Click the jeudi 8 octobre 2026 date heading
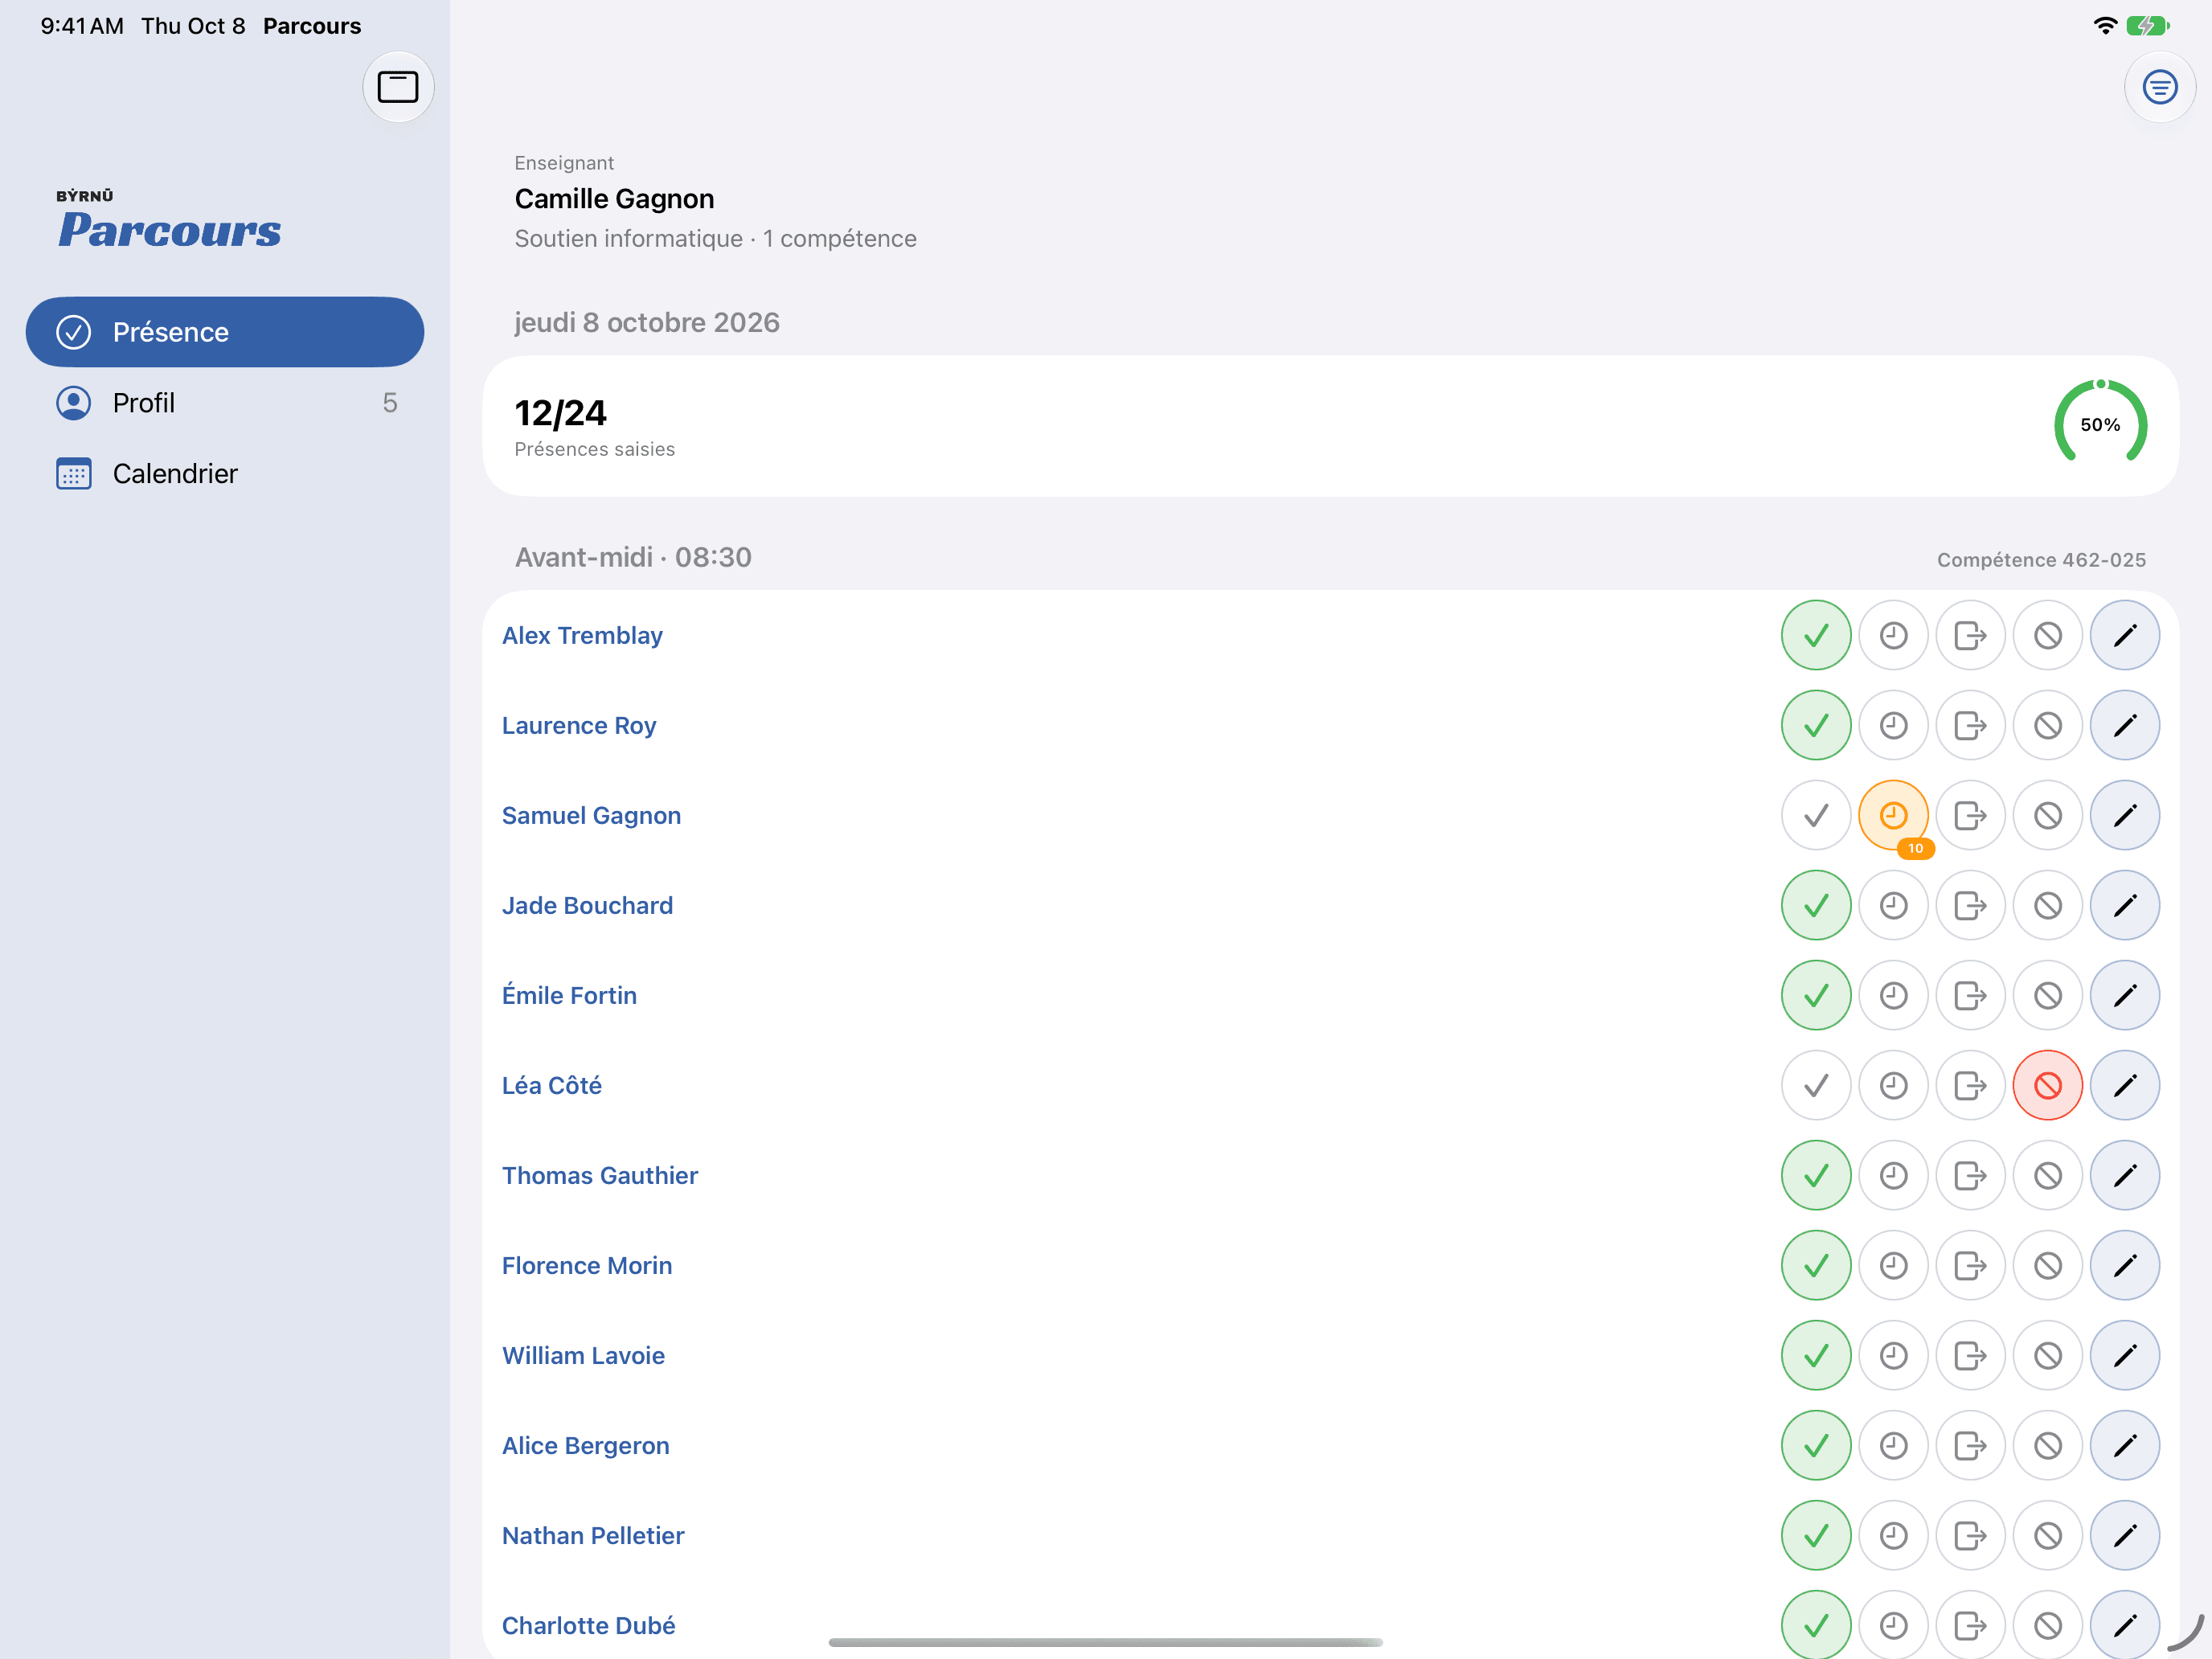The width and height of the screenshot is (2212, 1659). click(647, 322)
